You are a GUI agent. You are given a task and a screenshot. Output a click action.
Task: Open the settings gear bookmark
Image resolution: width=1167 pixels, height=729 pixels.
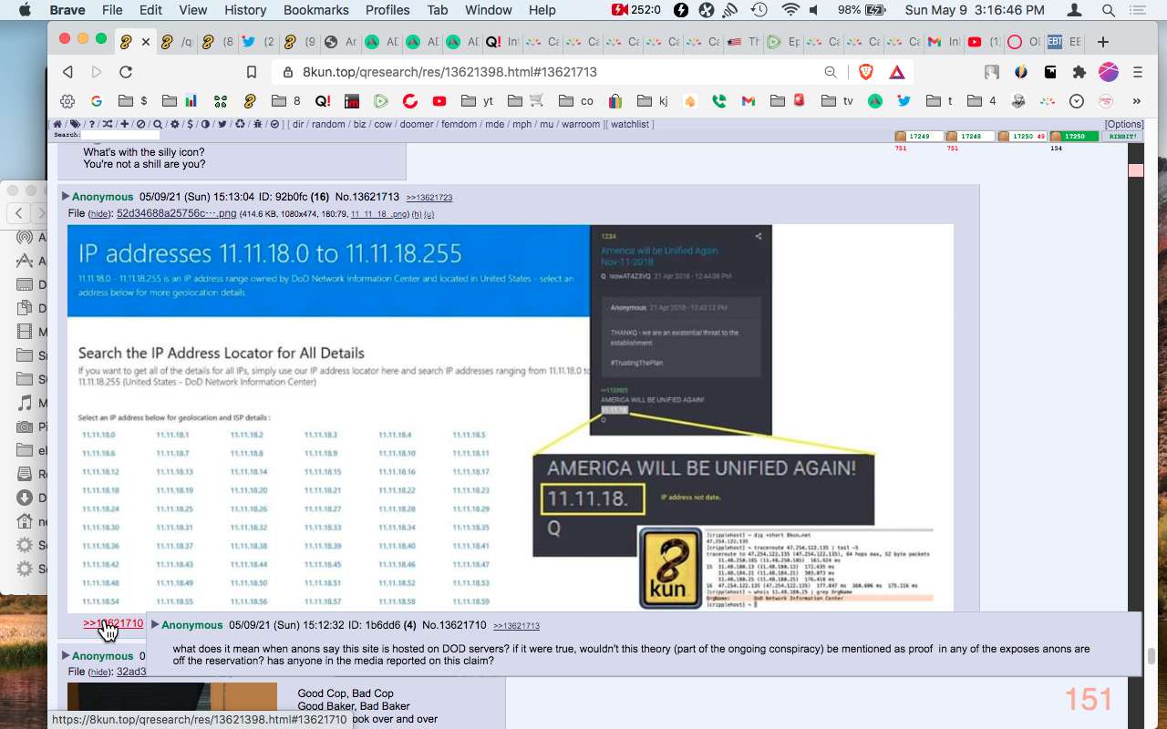(x=67, y=101)
